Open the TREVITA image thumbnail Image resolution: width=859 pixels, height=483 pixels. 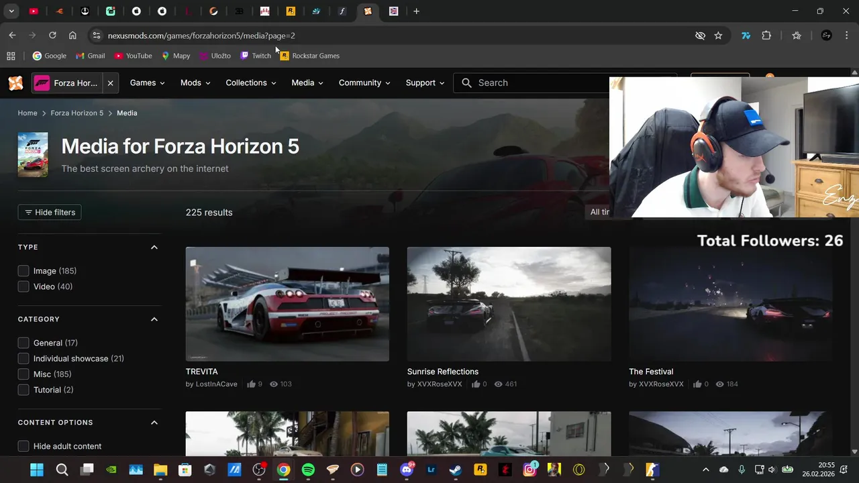point(287,304)
